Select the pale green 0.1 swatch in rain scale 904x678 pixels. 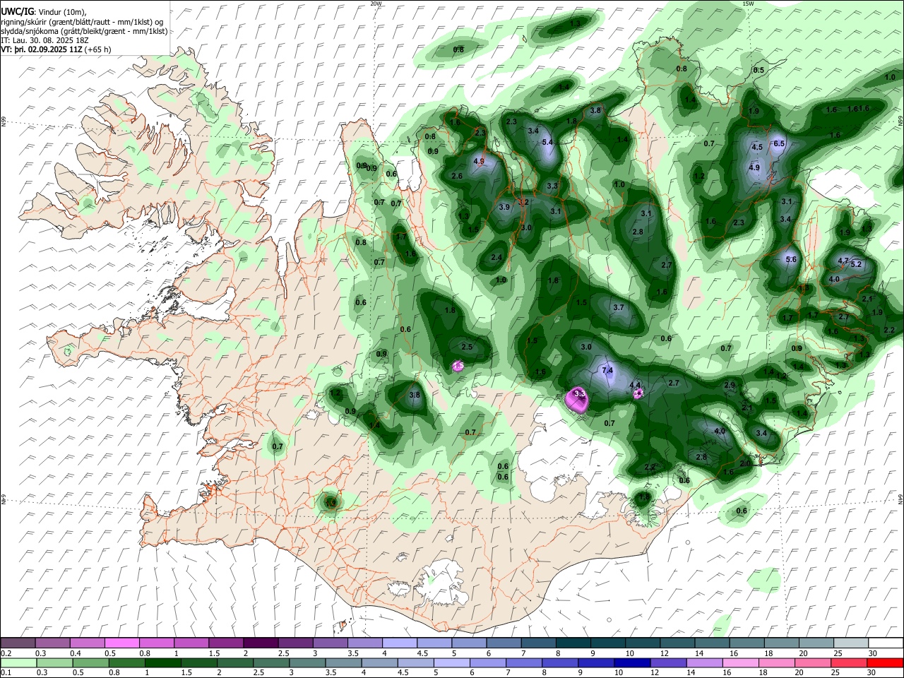[18, 662]
